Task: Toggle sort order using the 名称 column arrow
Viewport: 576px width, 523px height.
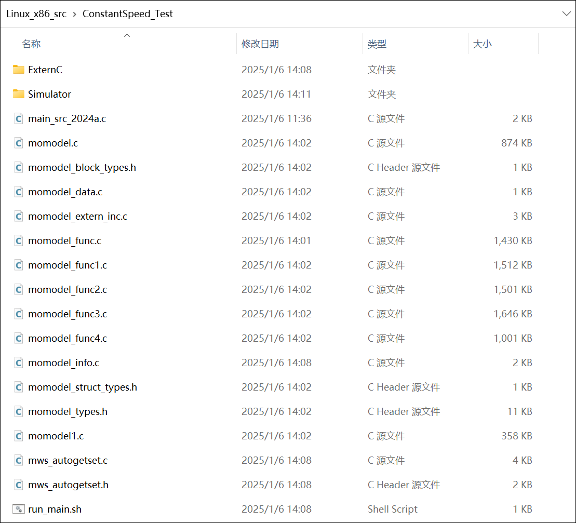Action: click(x=127, y=36)
